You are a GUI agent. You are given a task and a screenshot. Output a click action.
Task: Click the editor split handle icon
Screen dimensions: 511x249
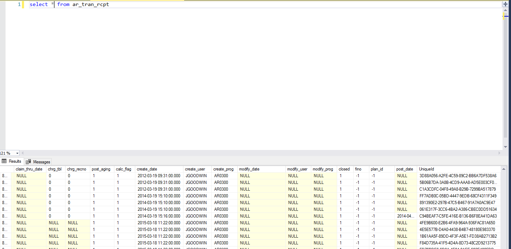(505, 4)
